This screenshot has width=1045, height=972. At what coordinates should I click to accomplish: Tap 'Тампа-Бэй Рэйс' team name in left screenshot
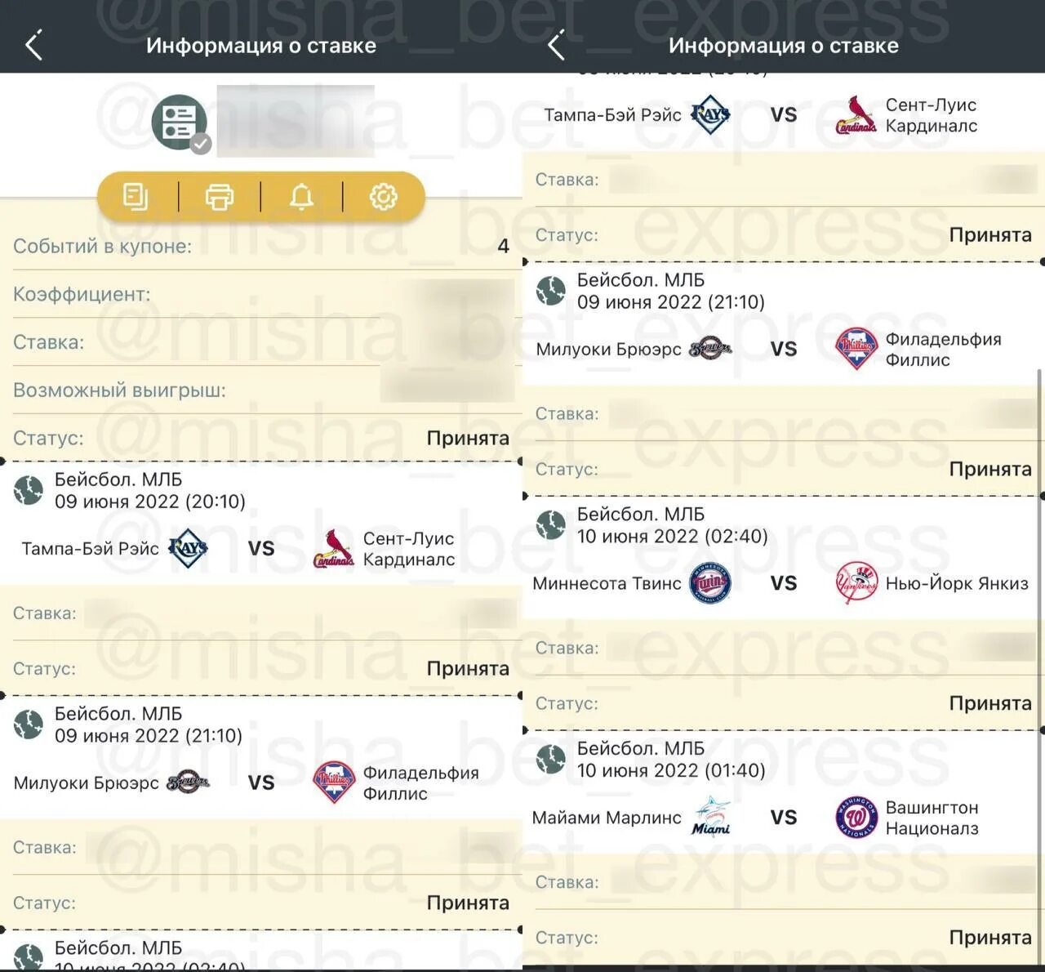point(90,548)
